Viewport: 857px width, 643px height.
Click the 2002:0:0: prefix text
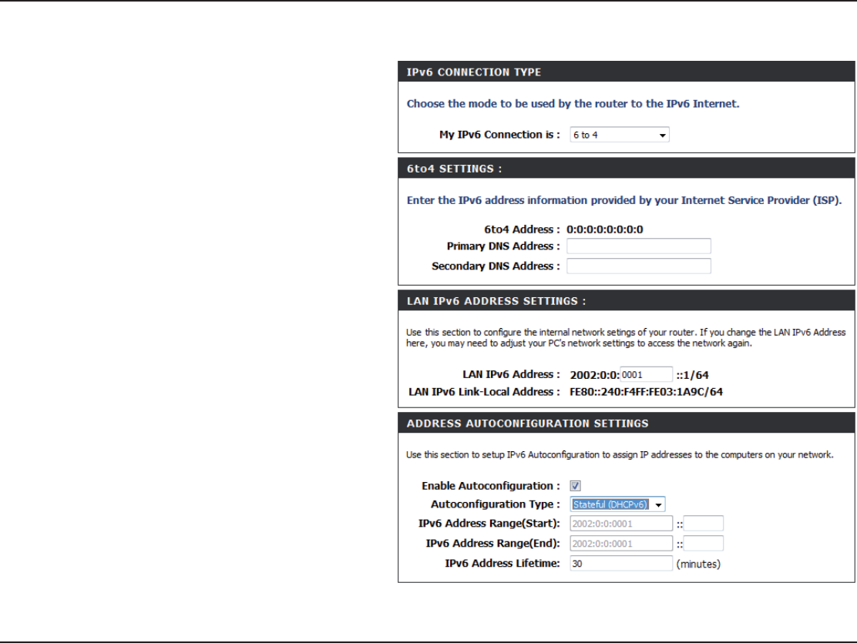[x=595, y=375]
